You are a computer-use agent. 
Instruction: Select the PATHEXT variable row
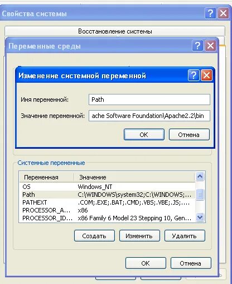107,202
